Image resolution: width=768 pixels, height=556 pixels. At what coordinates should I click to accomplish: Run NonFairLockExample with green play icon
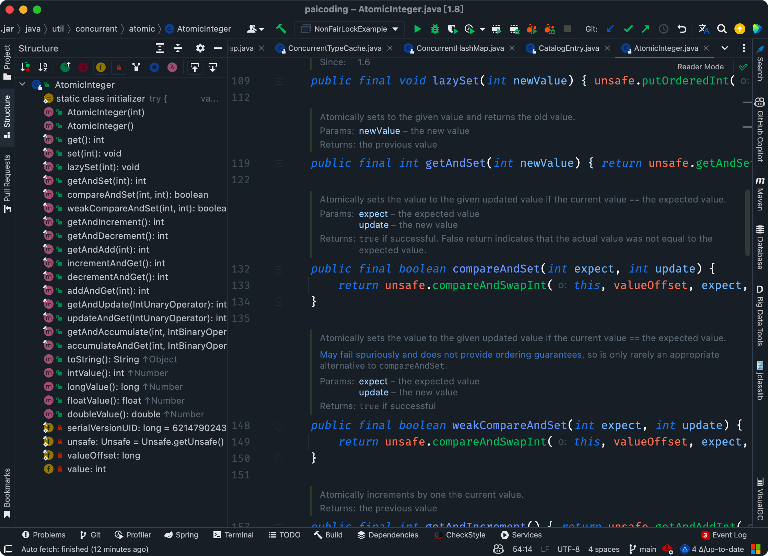[417, 29]
